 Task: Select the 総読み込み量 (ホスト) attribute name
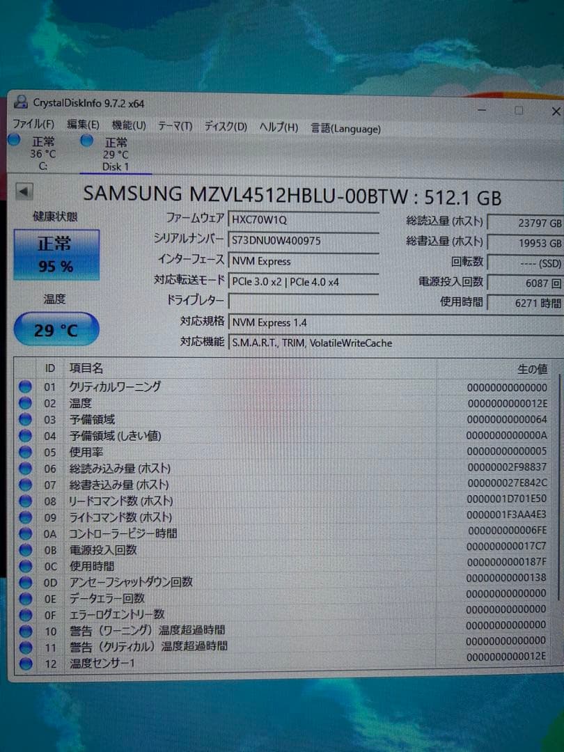coord(120,468)
